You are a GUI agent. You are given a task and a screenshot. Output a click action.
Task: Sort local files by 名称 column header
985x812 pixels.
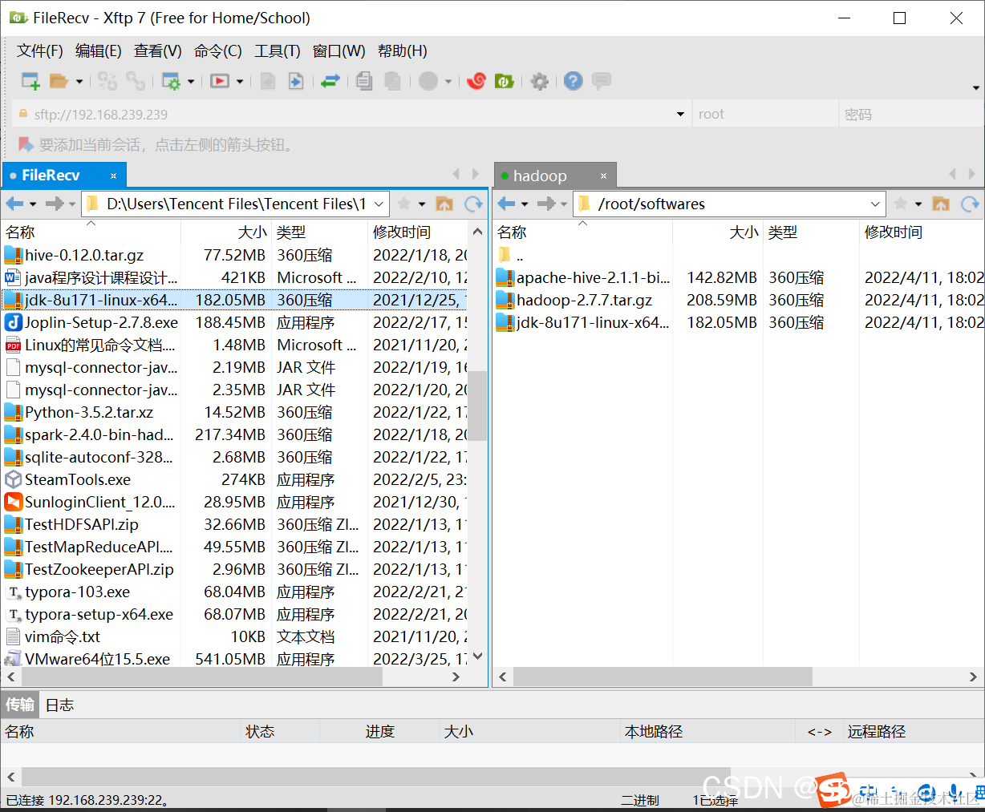pyautogui.click(x=91, y=232)
